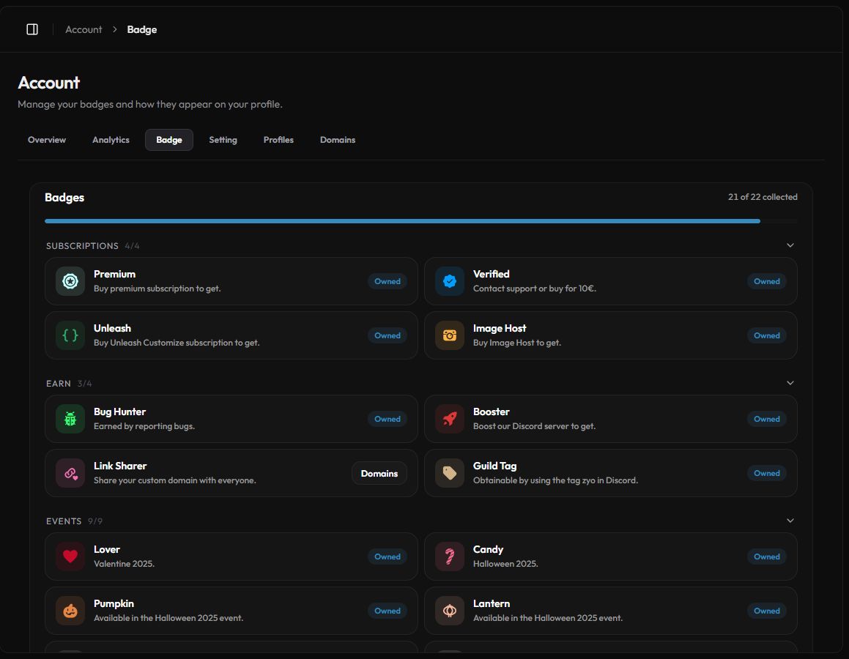Click 'Share your custom domain with everyone.' text

[175, 480]
